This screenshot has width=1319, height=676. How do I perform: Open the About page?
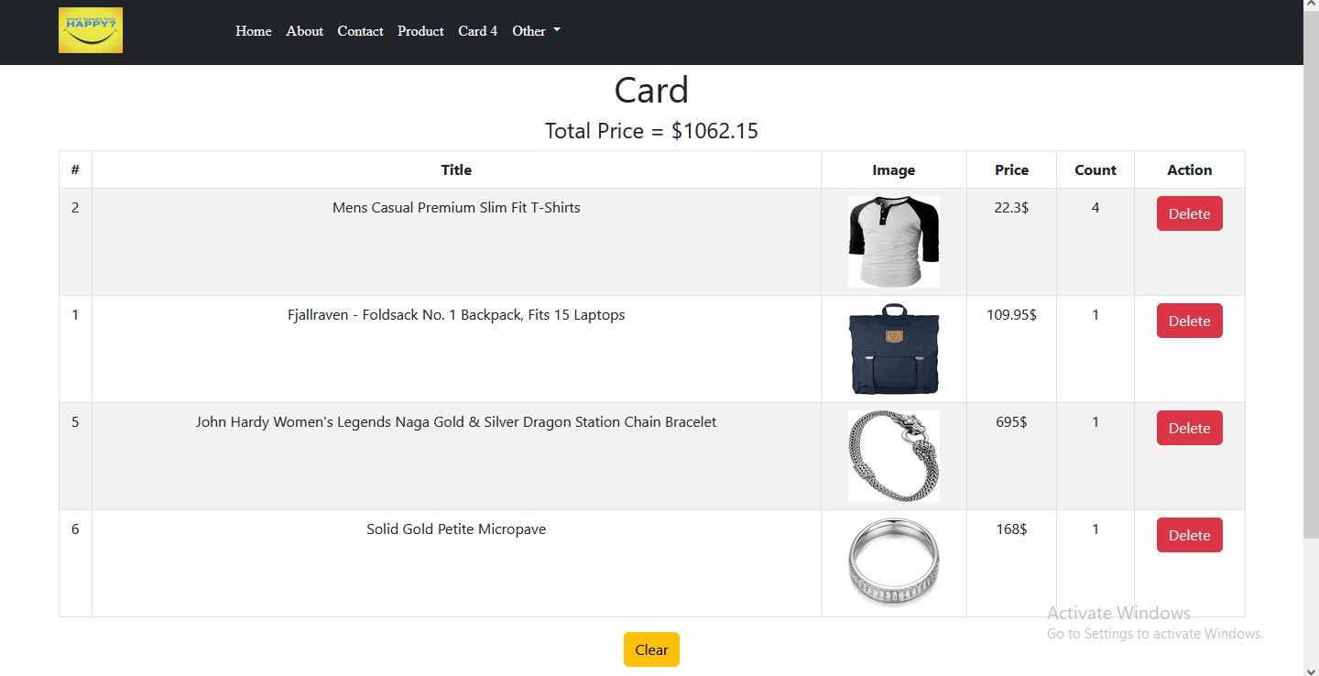coord(304,31)
